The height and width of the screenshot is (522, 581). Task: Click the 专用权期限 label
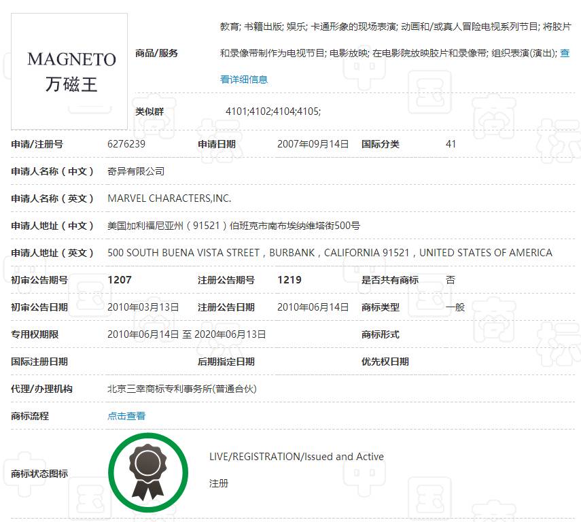click(35, 334)
